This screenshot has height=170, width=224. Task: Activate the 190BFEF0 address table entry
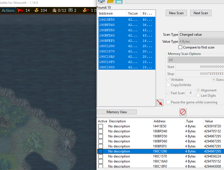(101, 146)
